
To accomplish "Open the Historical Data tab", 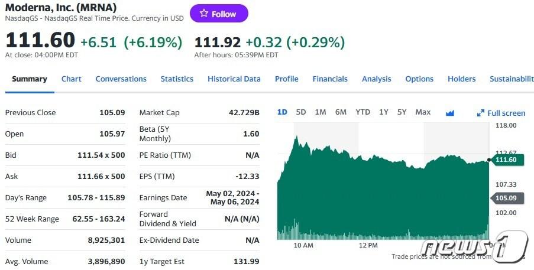I will [x=234, y=79].
